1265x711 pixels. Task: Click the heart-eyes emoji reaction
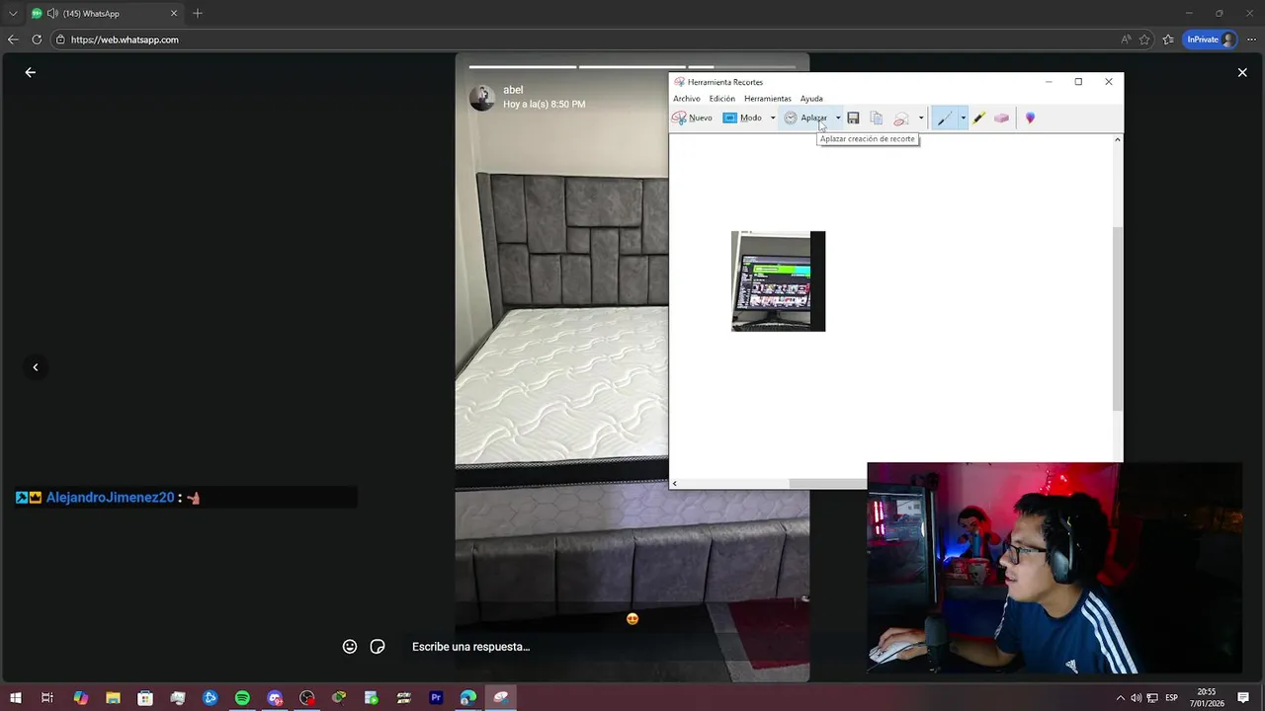632,619
